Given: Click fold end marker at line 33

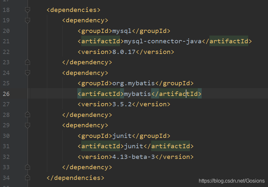Looking at the screenshot, I should click(28, 167).
